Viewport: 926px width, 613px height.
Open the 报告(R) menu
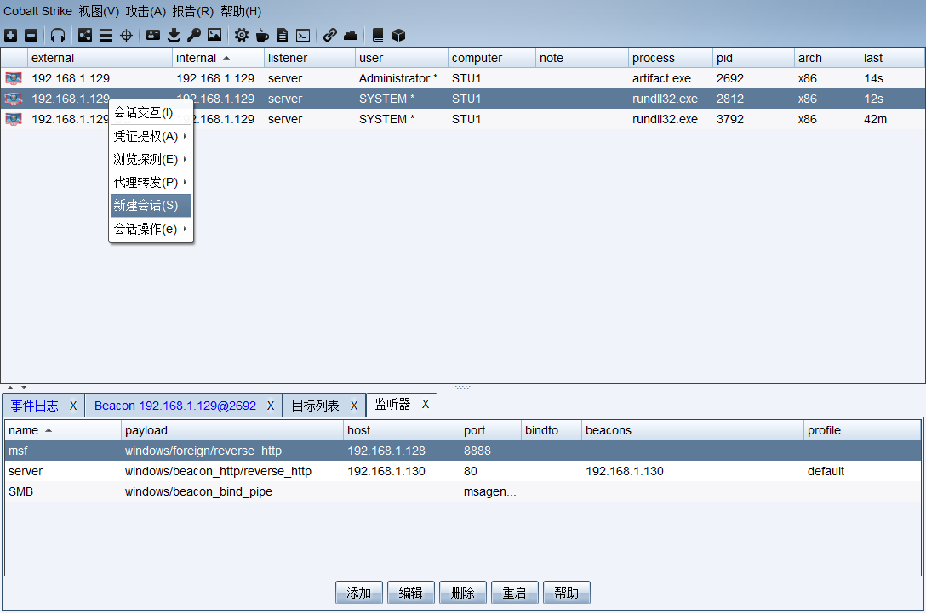click(x=193, y=11)
